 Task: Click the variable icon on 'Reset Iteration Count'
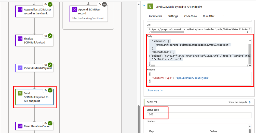pos(20,126)
